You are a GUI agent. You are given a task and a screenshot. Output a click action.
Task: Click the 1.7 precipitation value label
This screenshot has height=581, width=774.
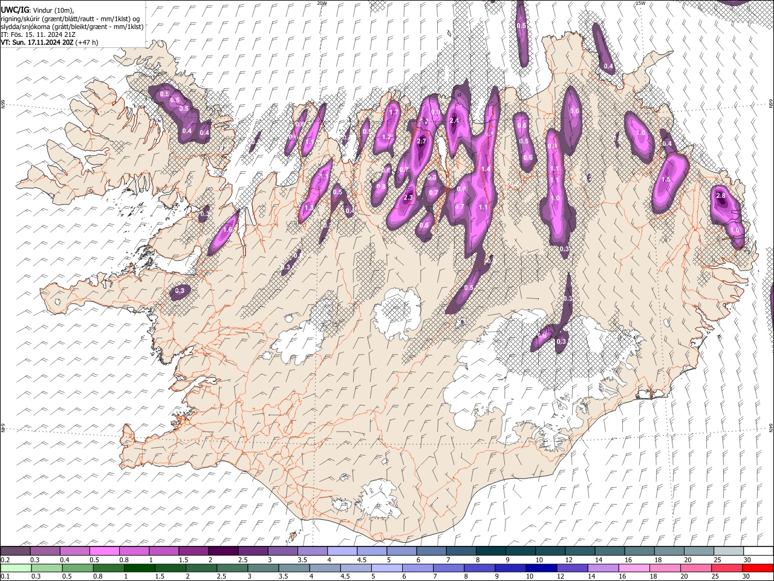(394, 112)
